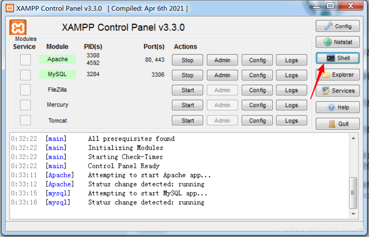This screenshot has height=237, width=369.
Task: Click the FileZilla module name
Action: pyautogui.click(x=57, y=90)
